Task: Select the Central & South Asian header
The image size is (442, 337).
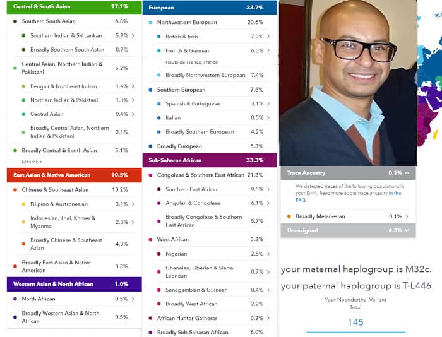Action: coord(73,6)
